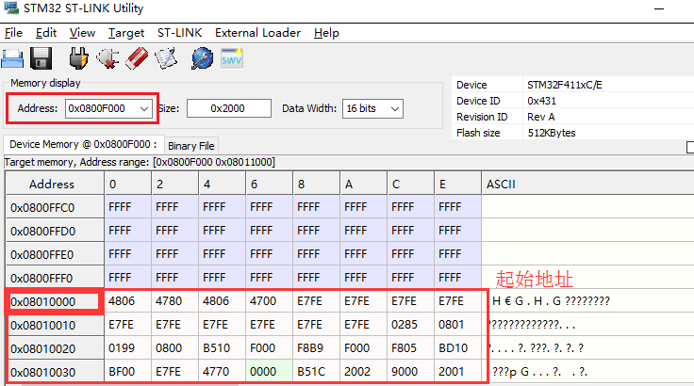Screen dimensions: 694x386
Task: Switch to the Device Memory tab
Action: [x=83, y=145]
